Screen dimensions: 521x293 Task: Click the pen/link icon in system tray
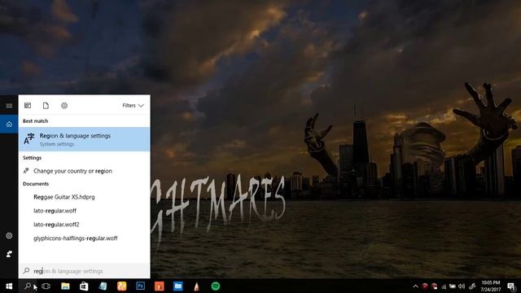point(472,286)
